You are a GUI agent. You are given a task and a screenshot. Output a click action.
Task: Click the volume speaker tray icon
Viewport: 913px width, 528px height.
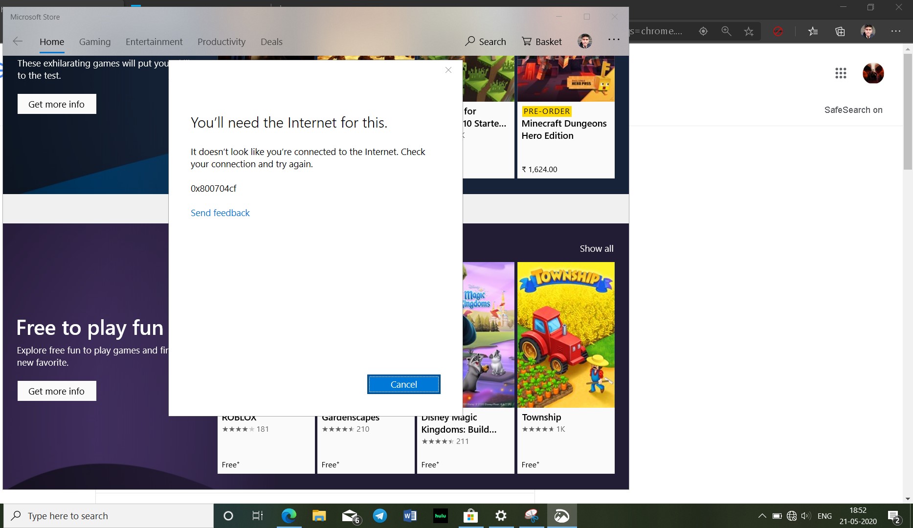[x=806, y=516]
